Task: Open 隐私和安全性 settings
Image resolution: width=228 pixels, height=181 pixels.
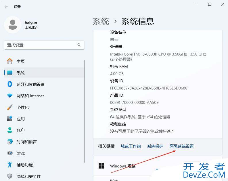Action: click(x=44, y=176)
